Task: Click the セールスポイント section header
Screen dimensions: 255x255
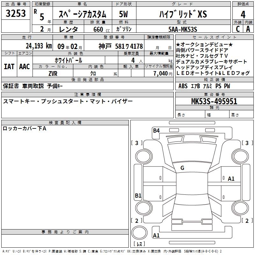Action: pyautogui.click(x=214, y=37)
